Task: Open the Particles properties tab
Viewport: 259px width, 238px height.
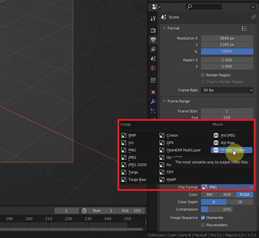Action: [x=153, y=111]
